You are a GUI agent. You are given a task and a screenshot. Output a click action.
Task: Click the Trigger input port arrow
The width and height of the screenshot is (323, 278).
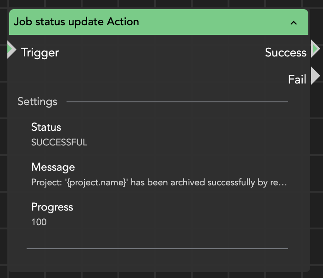pyautogui.click(x=11, y=50)
